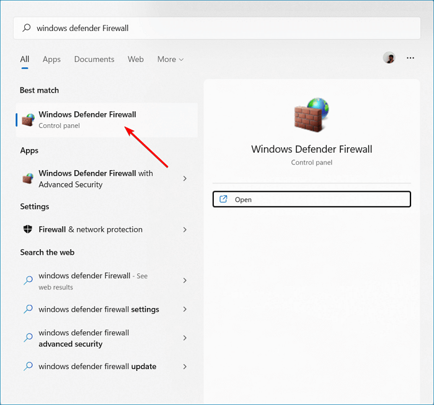Open Windows Defender Firewall with Advanced Security

(107, 179)
